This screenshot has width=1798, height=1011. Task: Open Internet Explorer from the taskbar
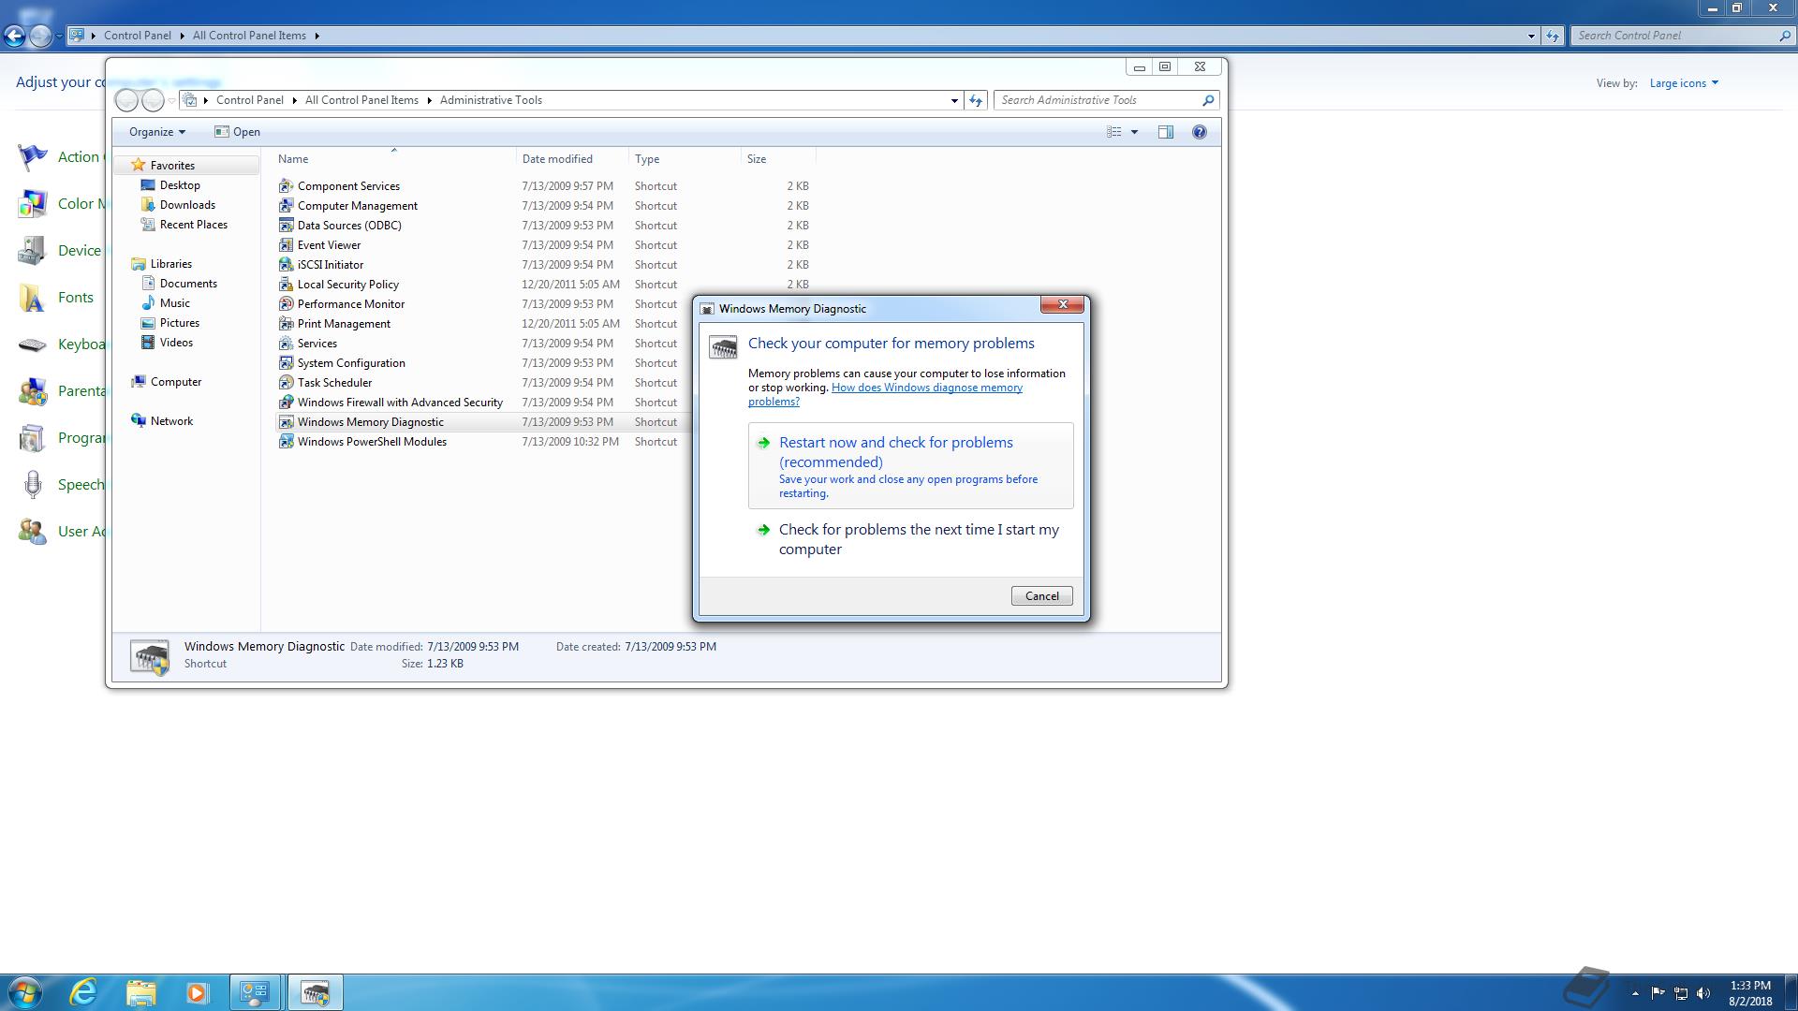(84, 992)
